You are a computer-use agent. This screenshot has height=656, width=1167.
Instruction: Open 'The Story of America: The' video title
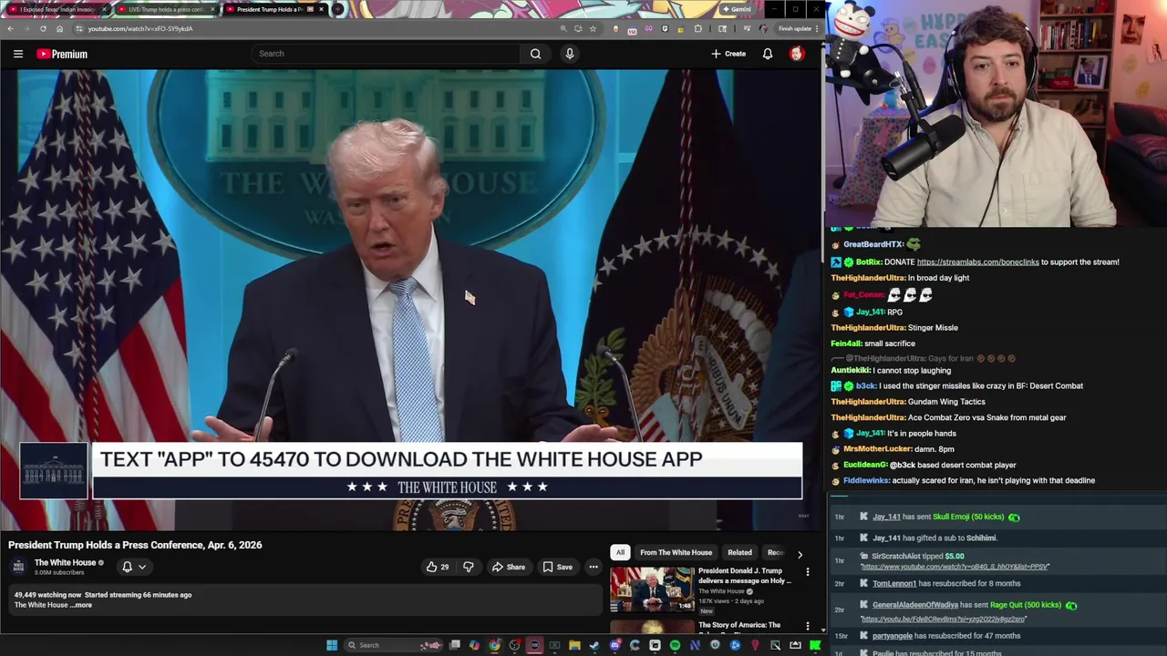tap(739, 625)
